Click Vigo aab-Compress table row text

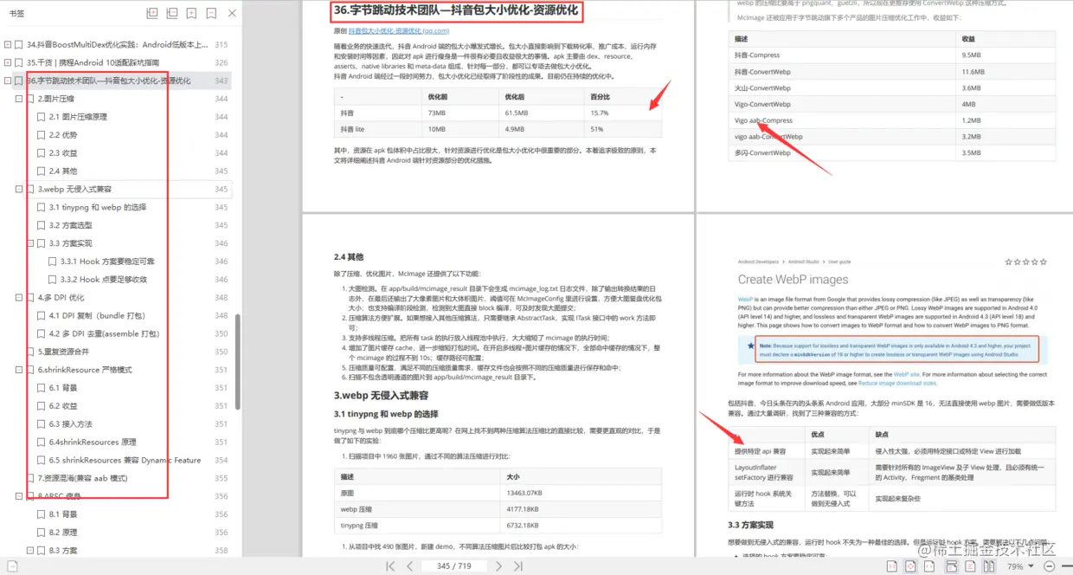[x=764, y=120]
